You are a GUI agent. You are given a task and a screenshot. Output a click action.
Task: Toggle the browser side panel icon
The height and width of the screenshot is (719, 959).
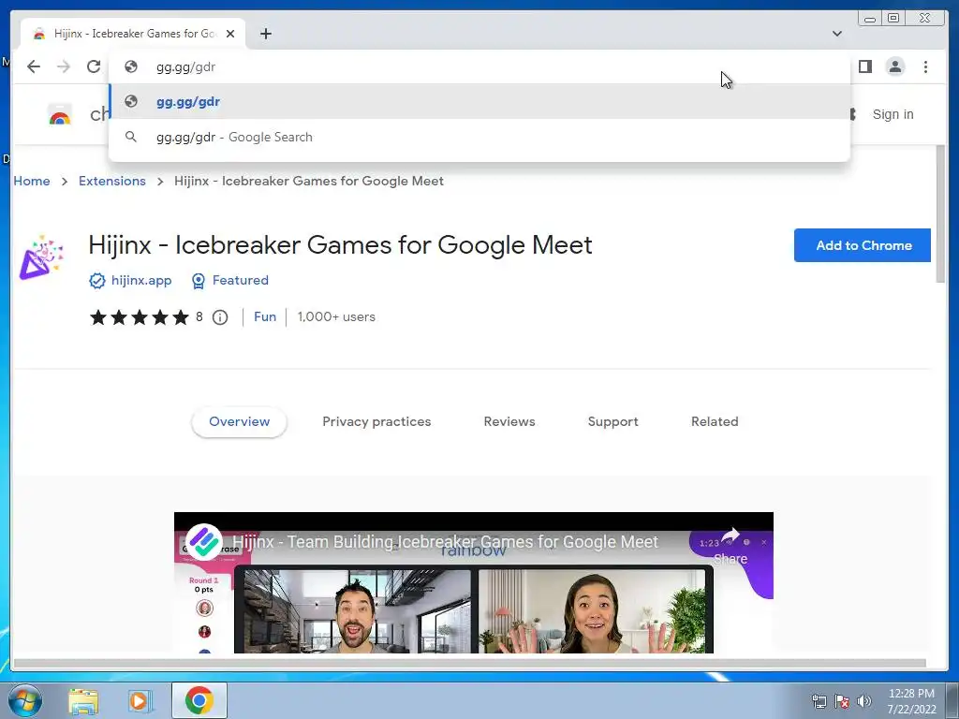[864, 66]
